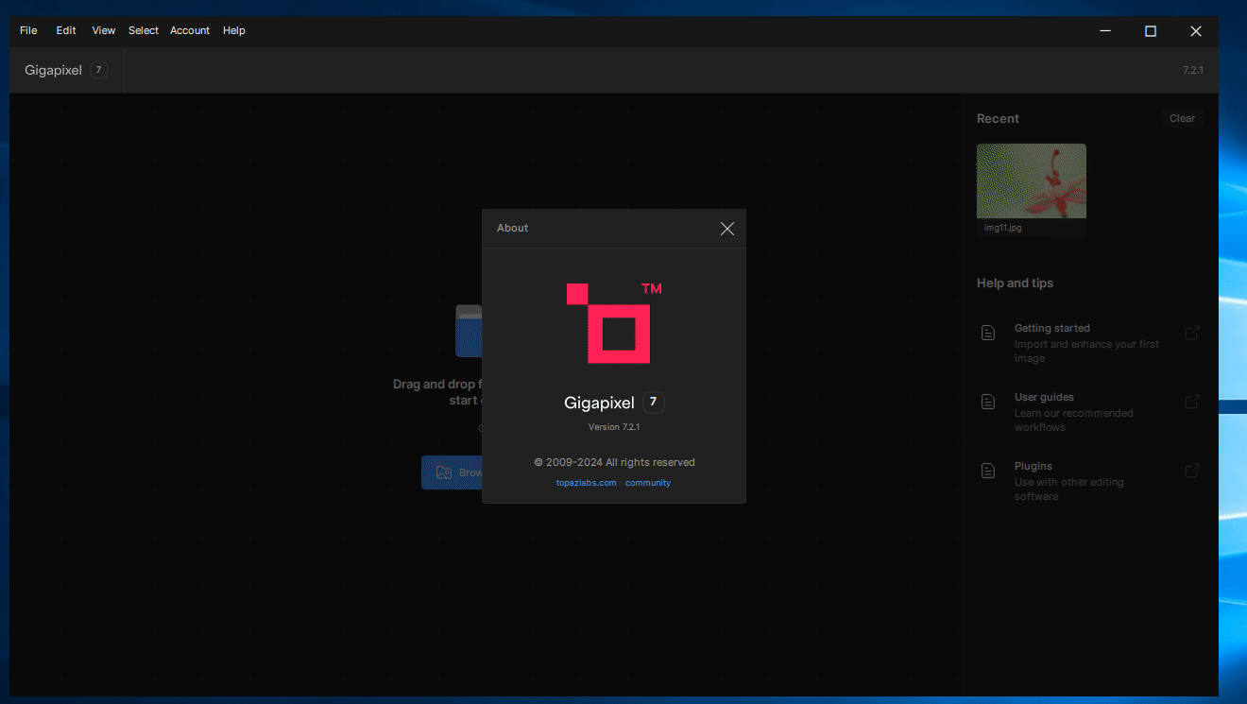Click the Browse button behind the dialog
1247x704 pixels.
[452, 472]
